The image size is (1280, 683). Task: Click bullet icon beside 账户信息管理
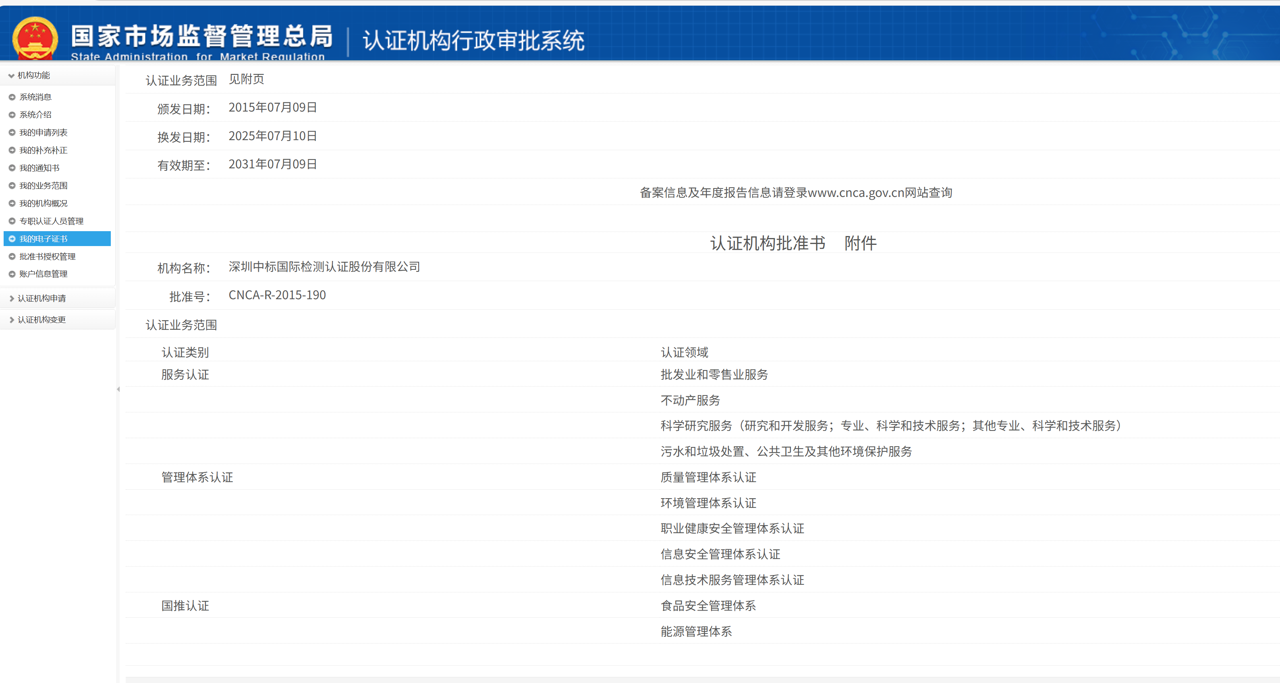[x=12, y=274]
